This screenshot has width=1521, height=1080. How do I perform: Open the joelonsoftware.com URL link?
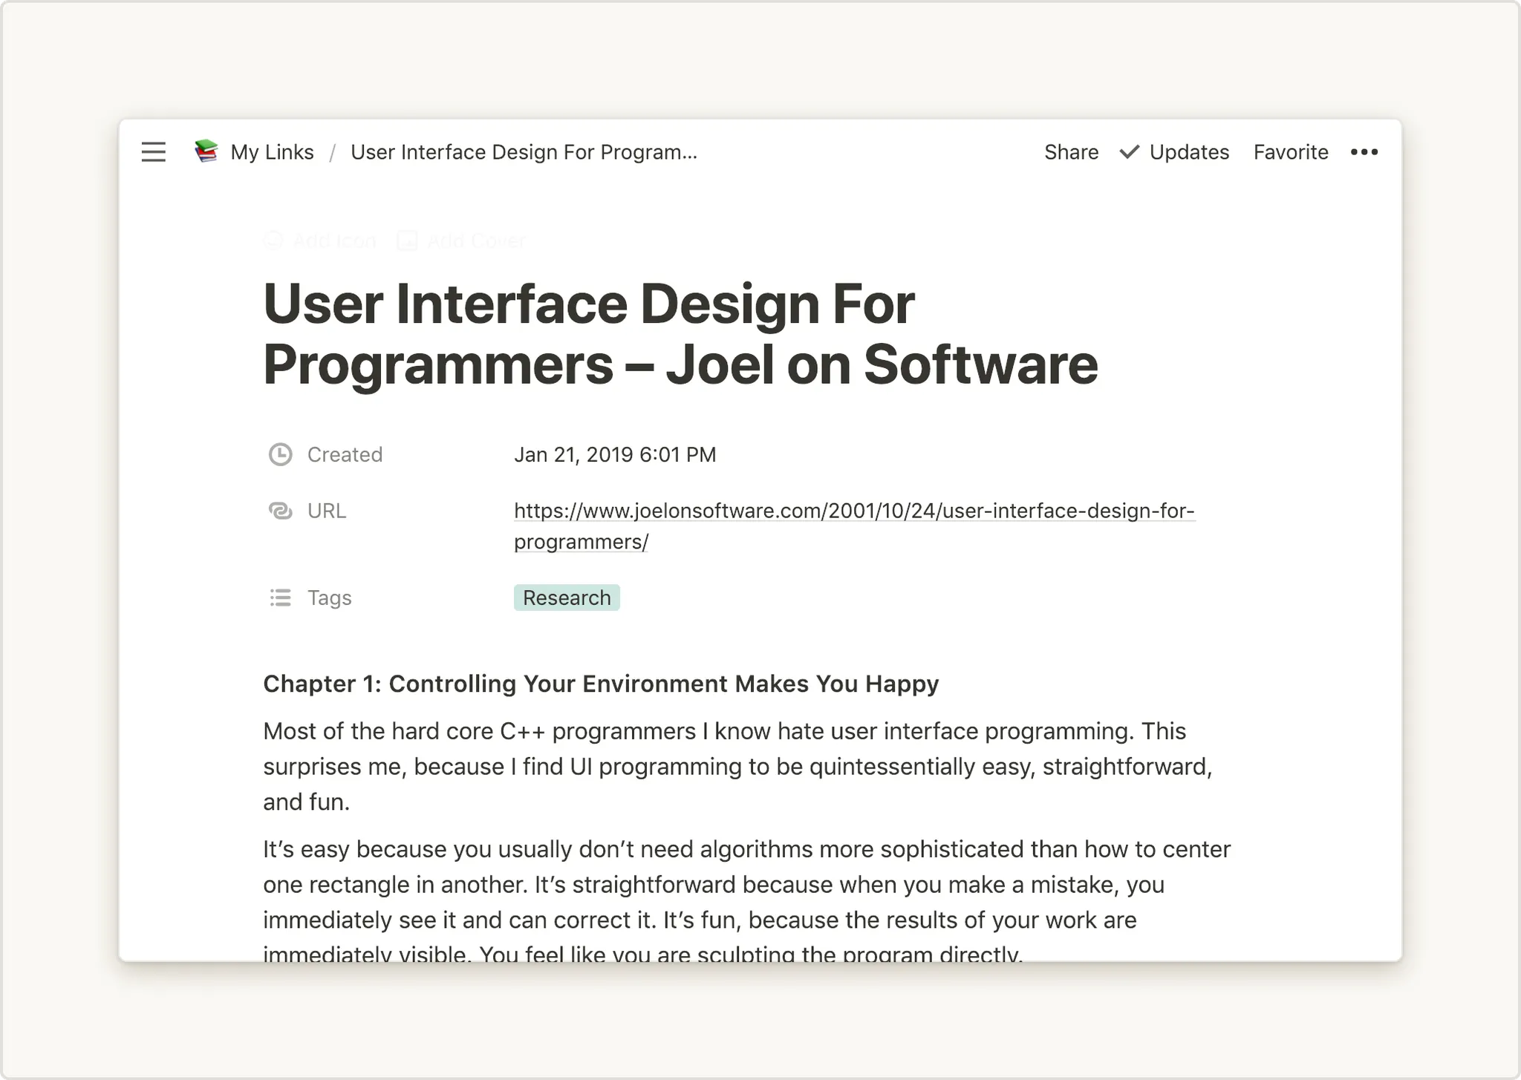(x=854, y=511)
